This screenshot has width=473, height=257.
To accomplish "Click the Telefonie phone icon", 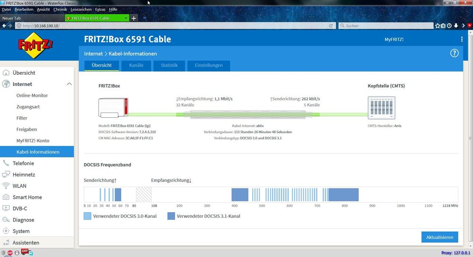I will (x=6, y=163).
